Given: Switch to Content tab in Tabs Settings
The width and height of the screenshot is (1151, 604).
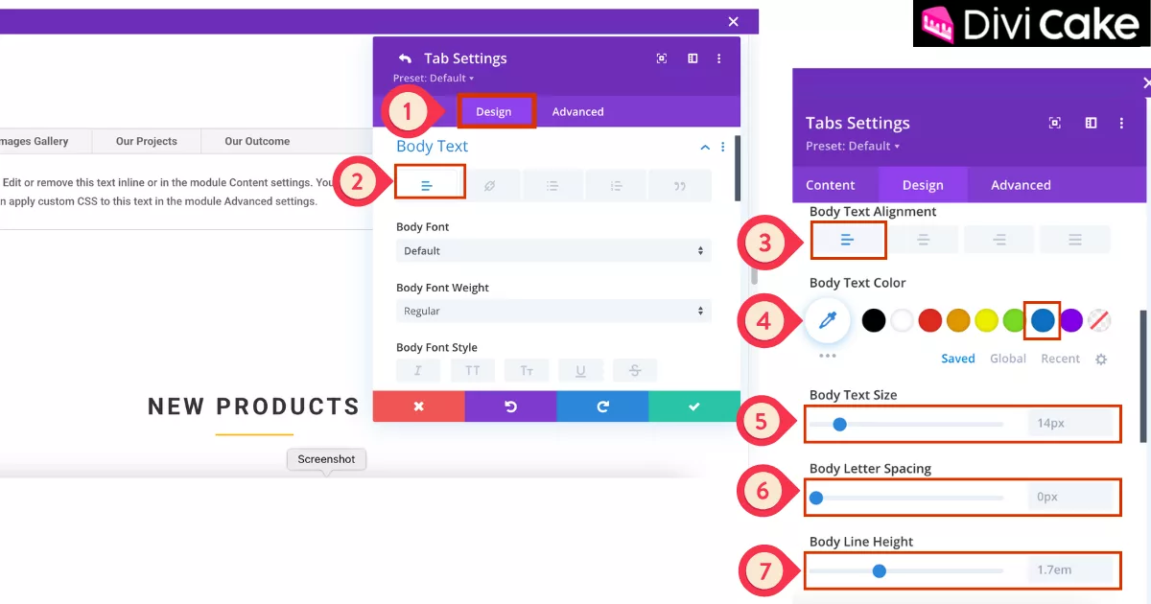Looking at the screenshot, I should tap(831, 185).
